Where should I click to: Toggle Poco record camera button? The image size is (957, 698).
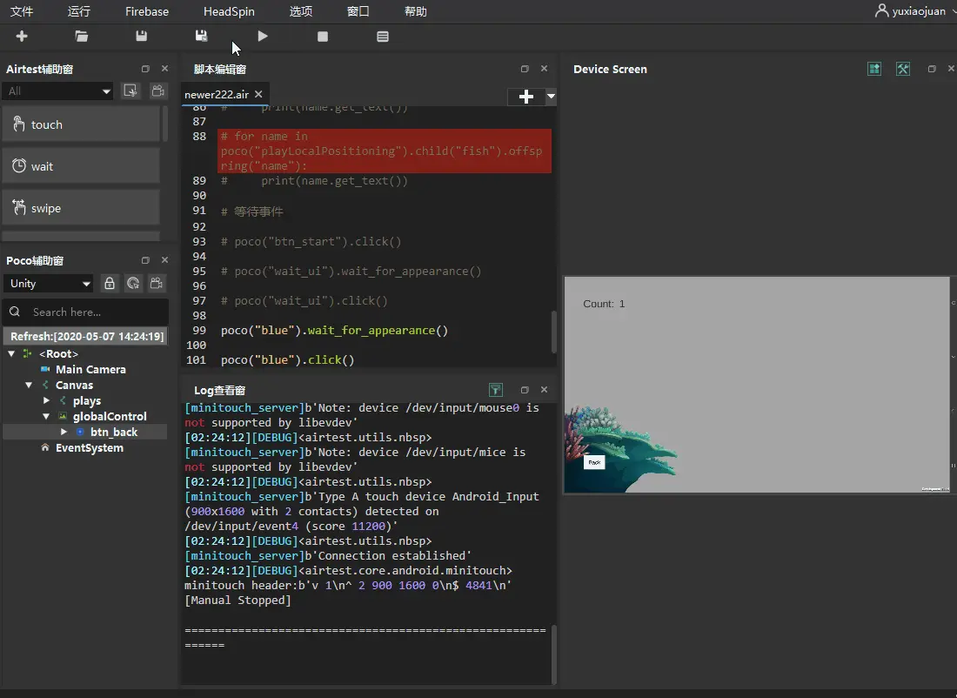tap(157, 283)
